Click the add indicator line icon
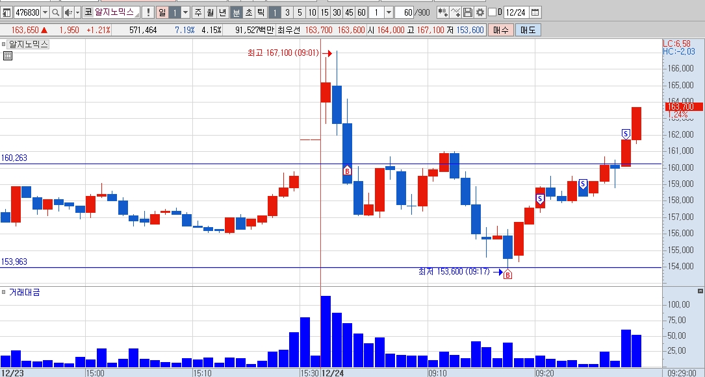Image resolution: width=705 pixels, height=377 pixels. 455,12
